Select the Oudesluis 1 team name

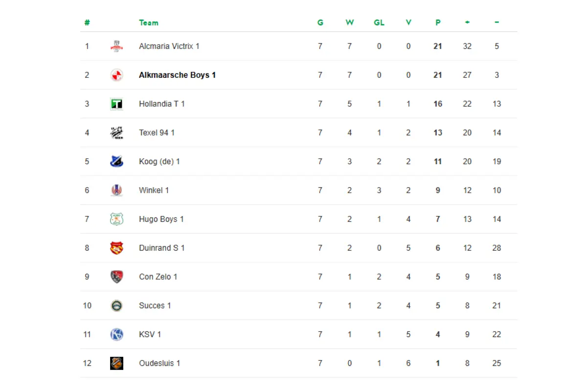coord(159,364)
